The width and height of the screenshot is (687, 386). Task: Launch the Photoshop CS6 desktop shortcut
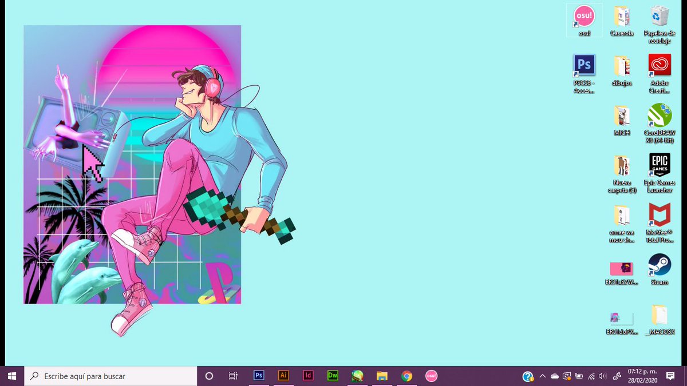pyautogui.click(x=584, y=74)
